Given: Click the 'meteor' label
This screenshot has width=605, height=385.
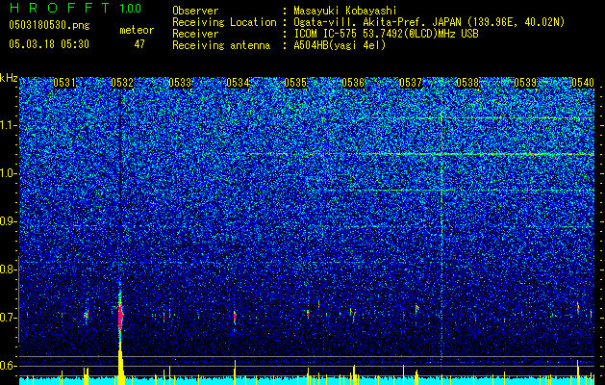Looking at the screenshot, I should (x=137, y=30).
